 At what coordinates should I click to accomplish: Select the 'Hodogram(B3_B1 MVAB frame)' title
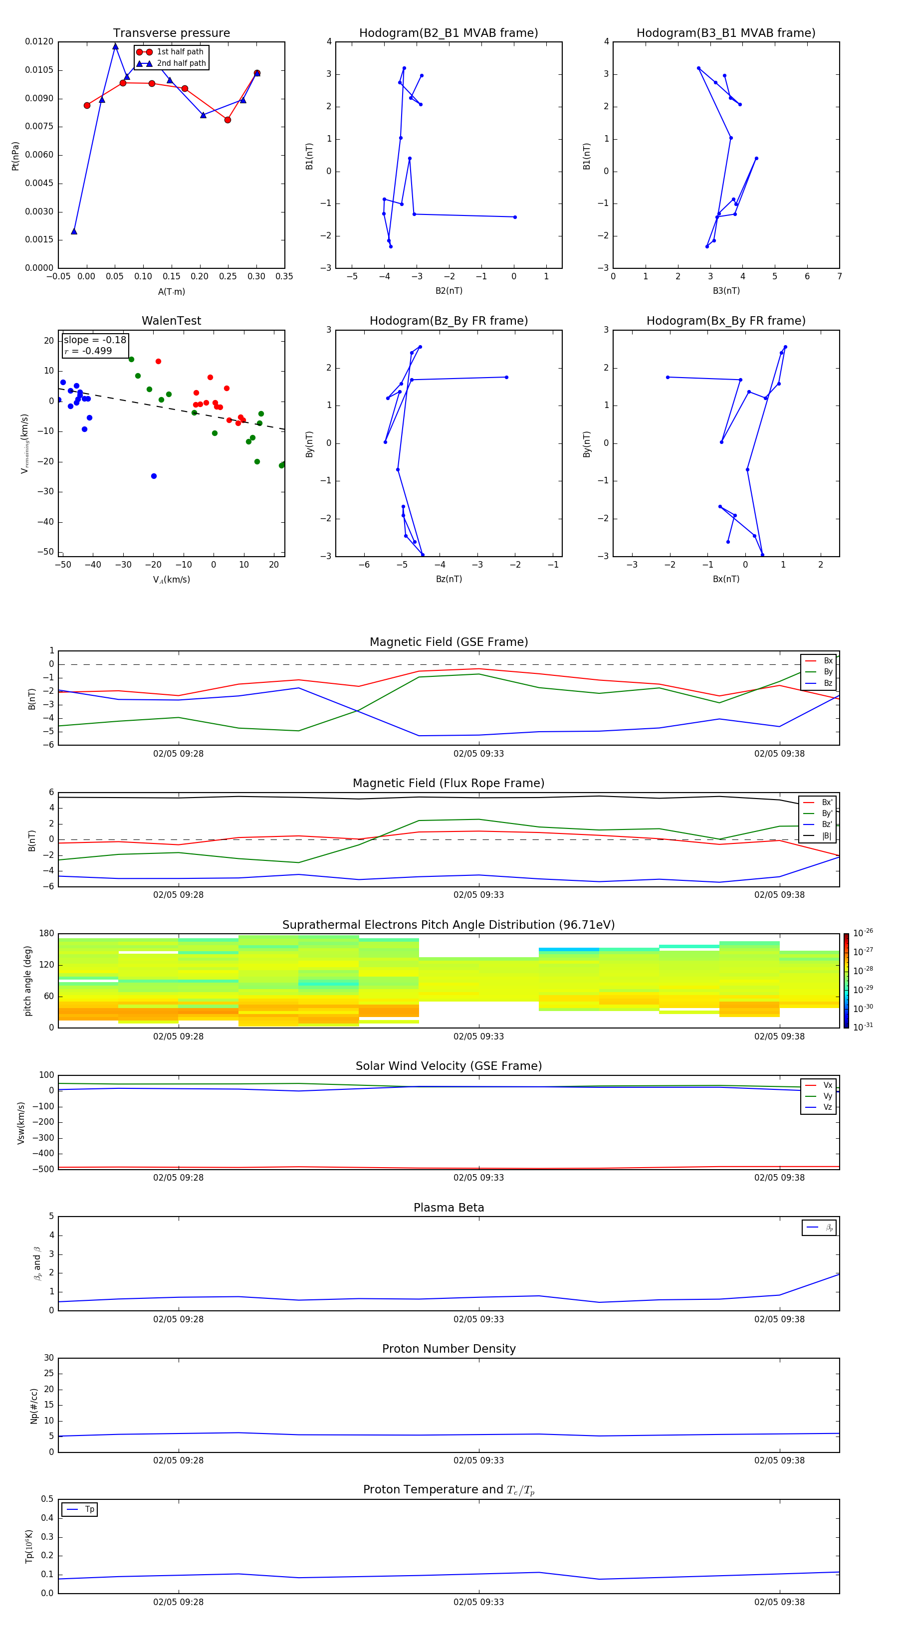[x=726, y=33]
